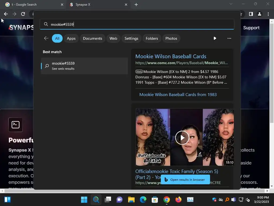This screenshot has width=274, height=206.
Task: Launch Firefox from the taskbar
Action: click(x=178, y=200)
